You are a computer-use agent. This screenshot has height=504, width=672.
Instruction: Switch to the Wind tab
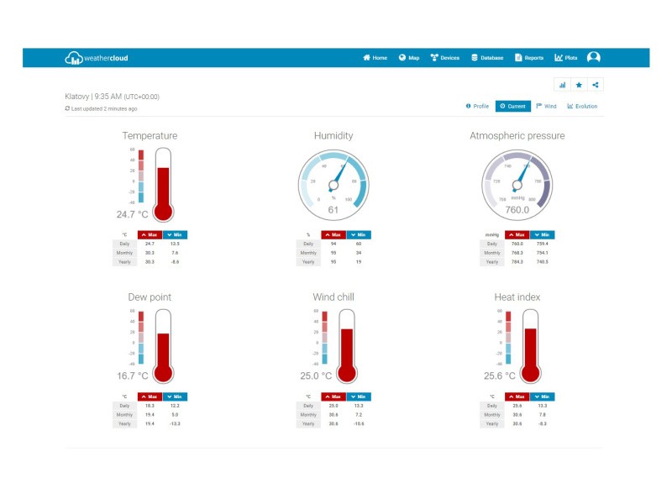pyautogui.click(x=546, y=107)
